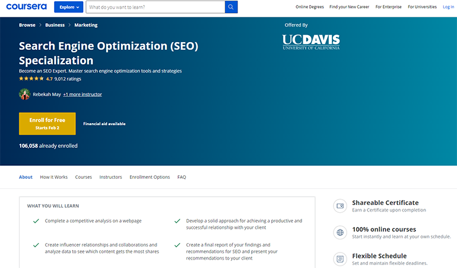Click the UC Davis logo
Viewport: 457px width, 268px height.
(311, 42)
